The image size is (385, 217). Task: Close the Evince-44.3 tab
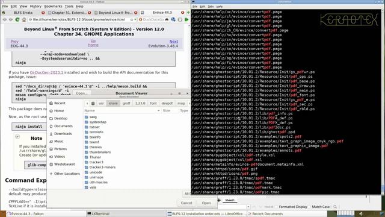tap(182, 13)
